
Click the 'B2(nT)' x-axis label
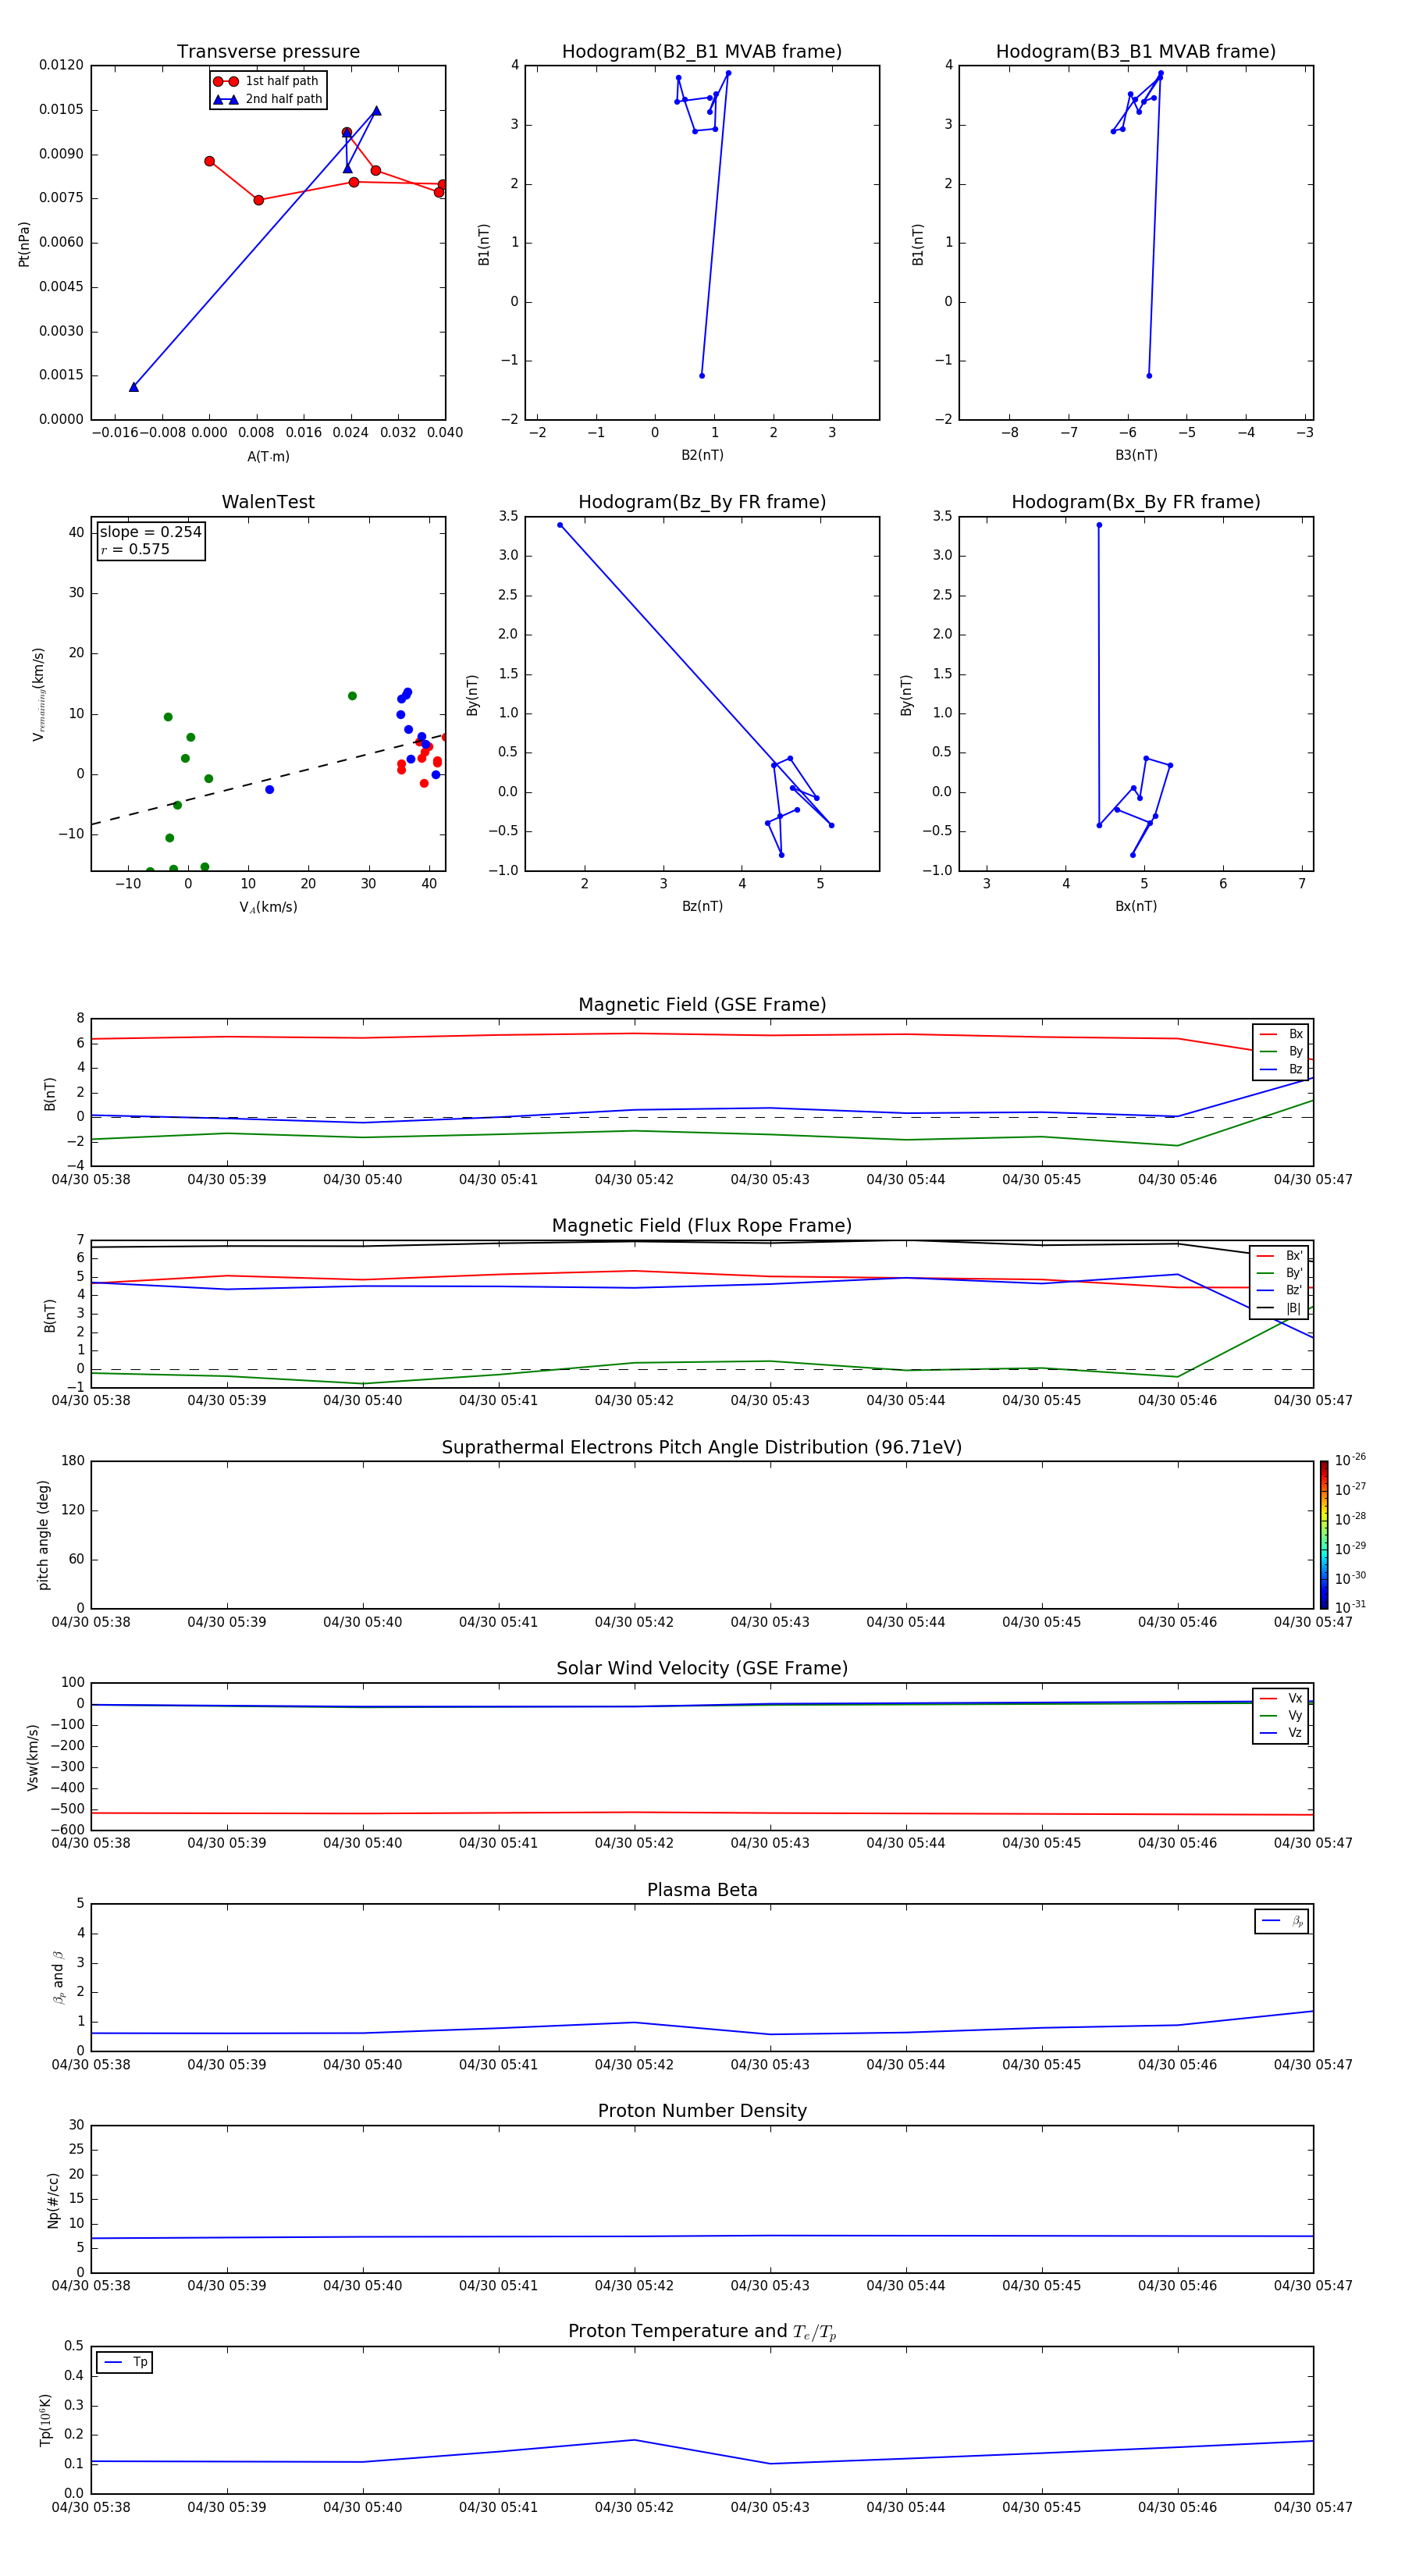[702, 455]
